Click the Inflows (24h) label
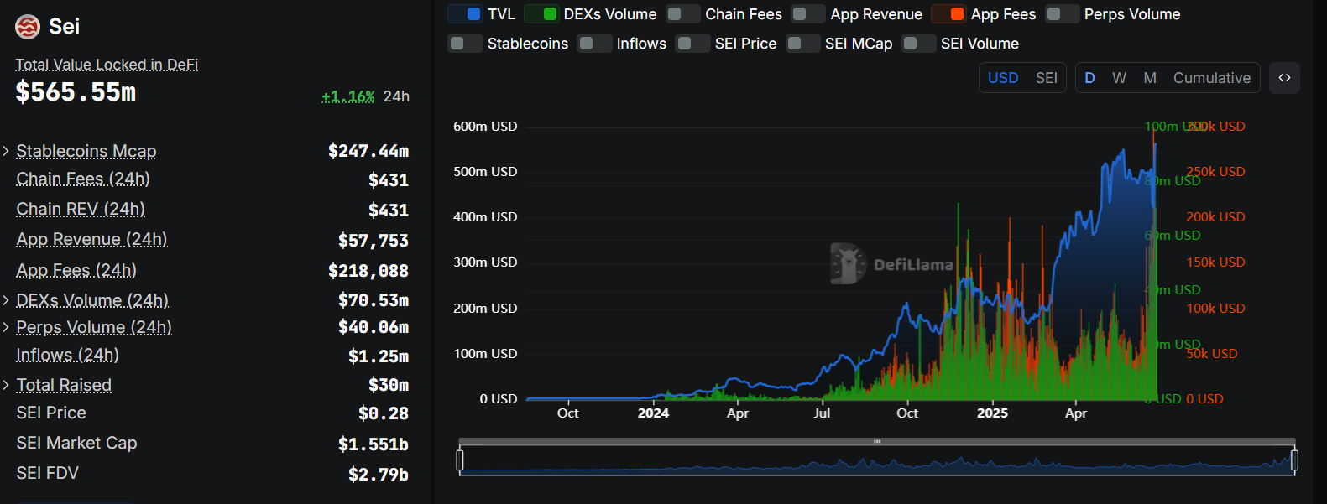 coord(67,356)
